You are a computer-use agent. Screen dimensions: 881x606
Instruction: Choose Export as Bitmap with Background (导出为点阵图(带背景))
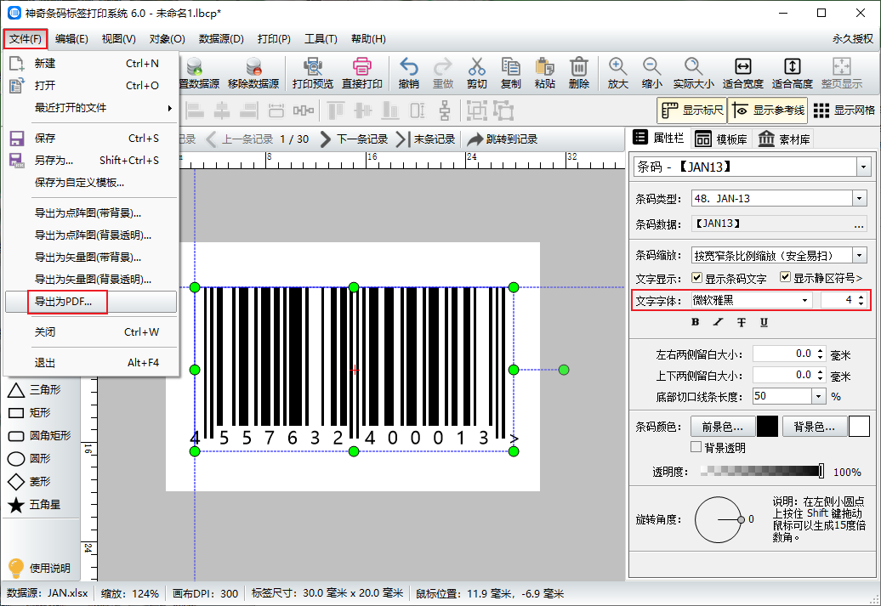point(91,213)
